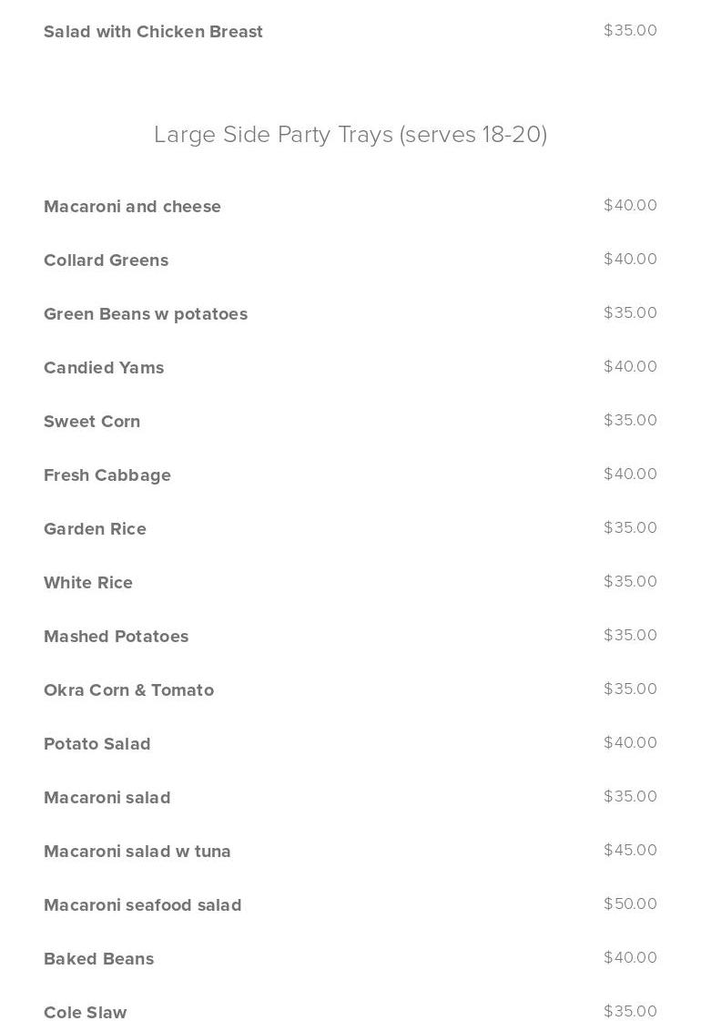Click Green Beans w potatoes item
The height and width of the screenshot is (1021, 701).
(146, 314)
